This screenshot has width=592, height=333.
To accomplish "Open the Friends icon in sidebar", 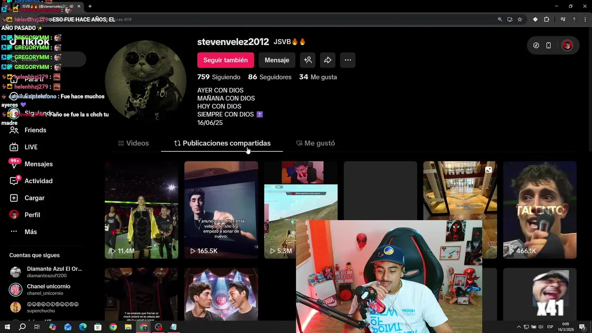I will point(14,130).
